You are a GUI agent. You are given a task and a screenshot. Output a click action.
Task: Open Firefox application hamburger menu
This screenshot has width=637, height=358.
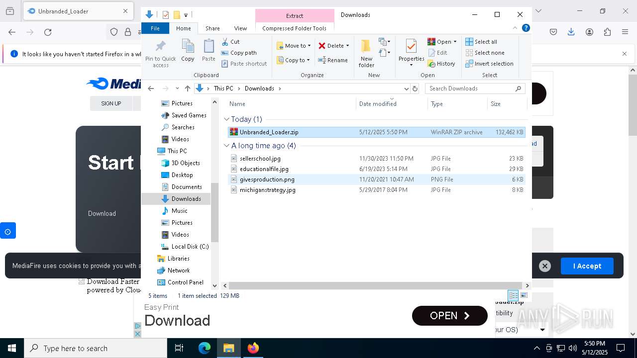coord(625,32)
